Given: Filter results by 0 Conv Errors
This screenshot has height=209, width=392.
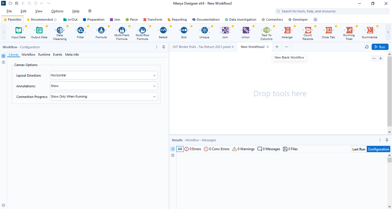Looking at the screenshot, I should click(x=217, y=149).
